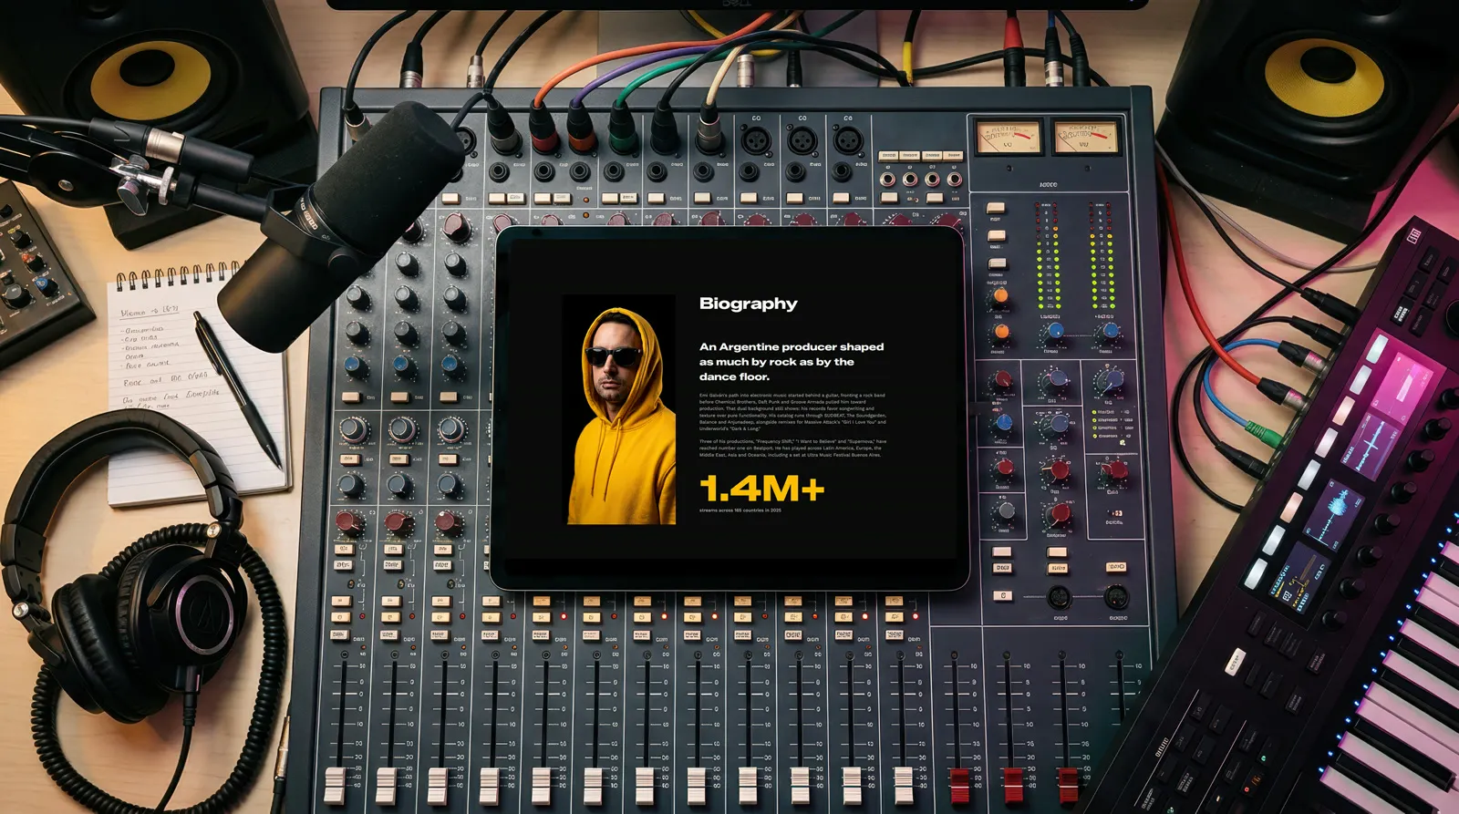Click the Biography heading on the tablet
The image size is (1459, 814).
click(748, 304)
